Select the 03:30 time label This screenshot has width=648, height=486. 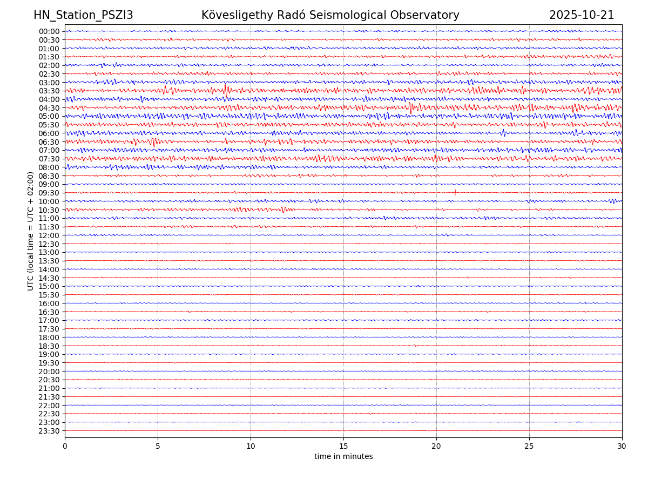pyautogui.click(x=49, y=91)
